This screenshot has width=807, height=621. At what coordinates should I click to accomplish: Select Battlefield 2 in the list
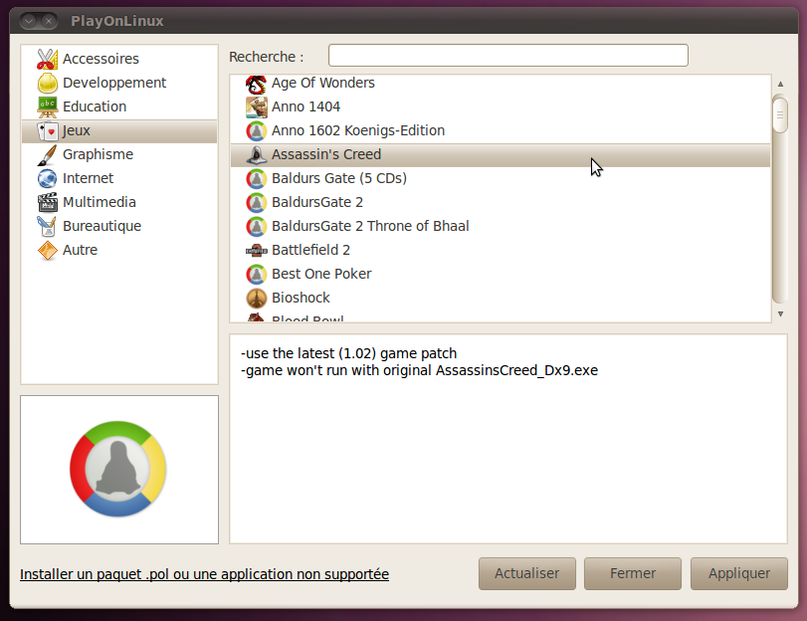tap(501, 250)
